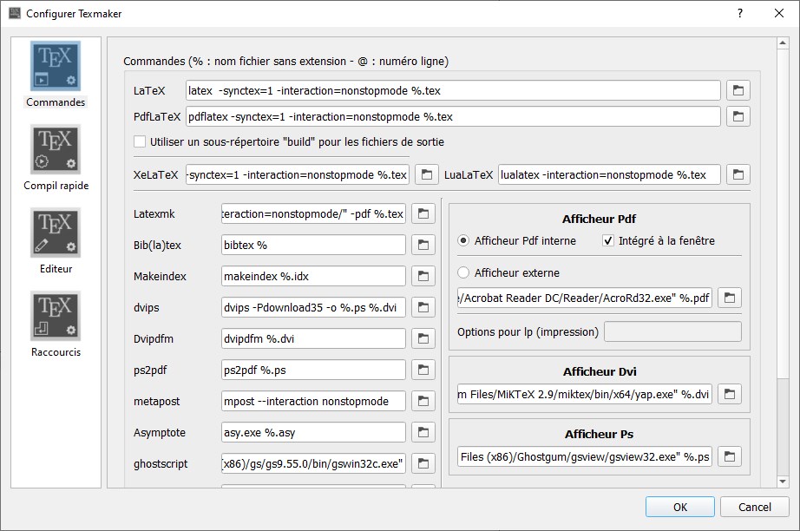Image resolution: width=800 pixels, height=531 pixels.
Task: Edit the PdfLaTeX command field
Action: click(453, 116)
